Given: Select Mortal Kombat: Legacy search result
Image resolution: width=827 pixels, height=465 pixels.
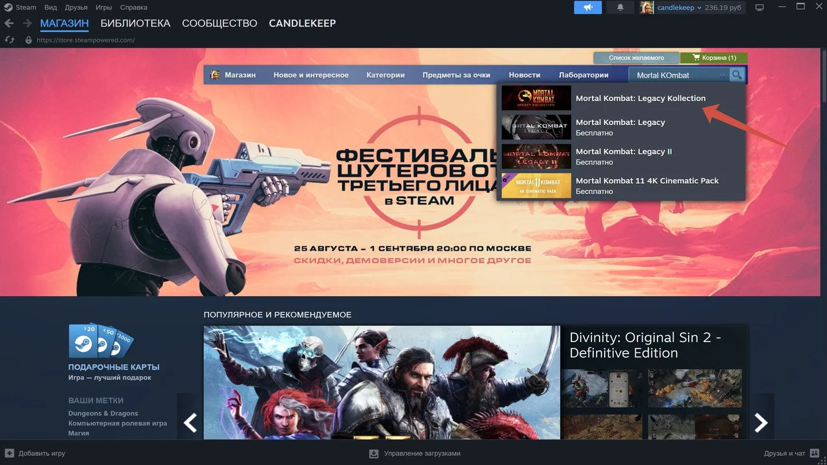Looking at the screenshot, I should [621, 127].
